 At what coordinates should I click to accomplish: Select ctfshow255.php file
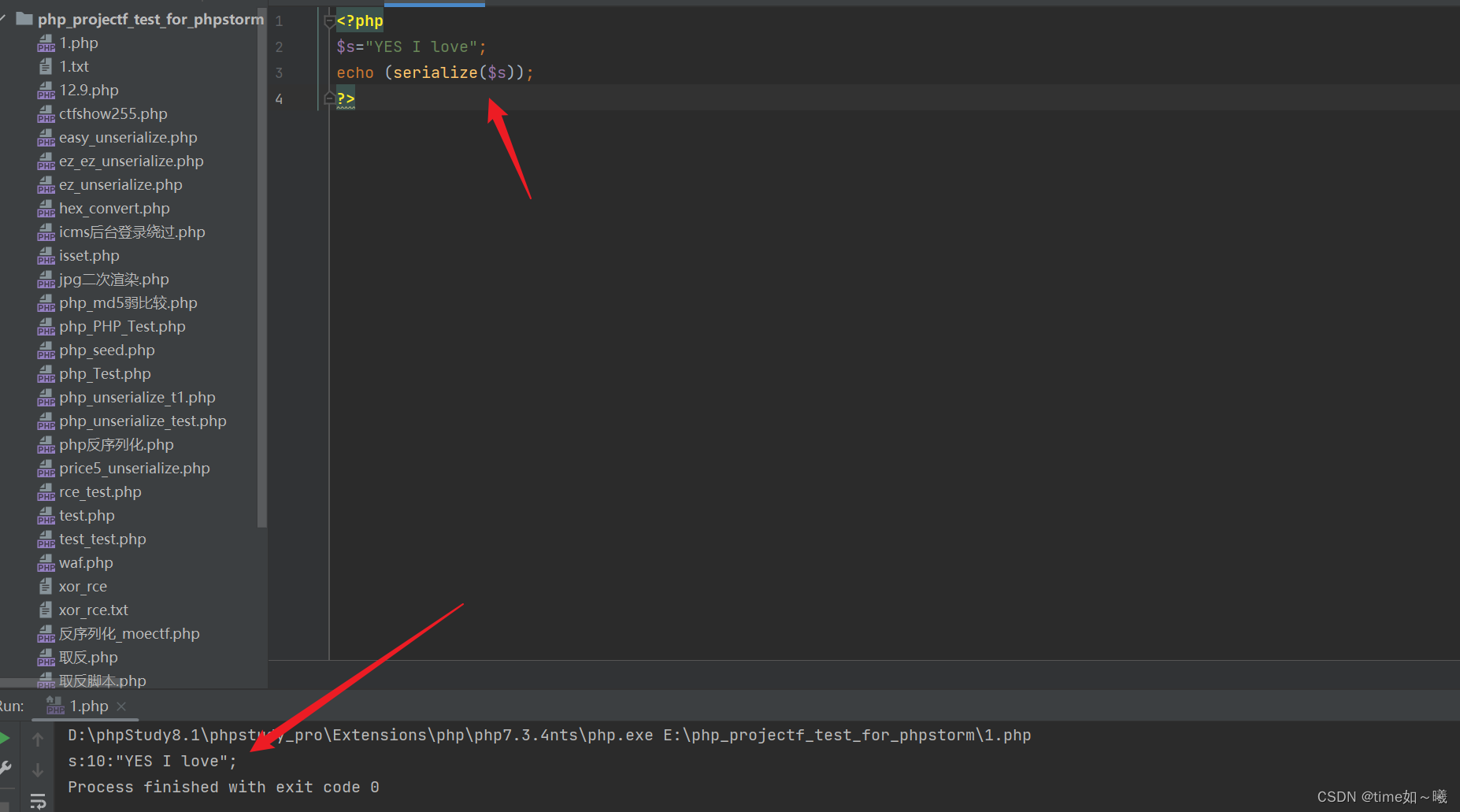pyautogui.click(x=113, y=114)
